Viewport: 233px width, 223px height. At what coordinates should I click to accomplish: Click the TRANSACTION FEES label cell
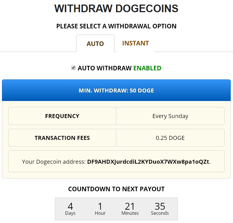pyautogui.click(x=62, y=138)
